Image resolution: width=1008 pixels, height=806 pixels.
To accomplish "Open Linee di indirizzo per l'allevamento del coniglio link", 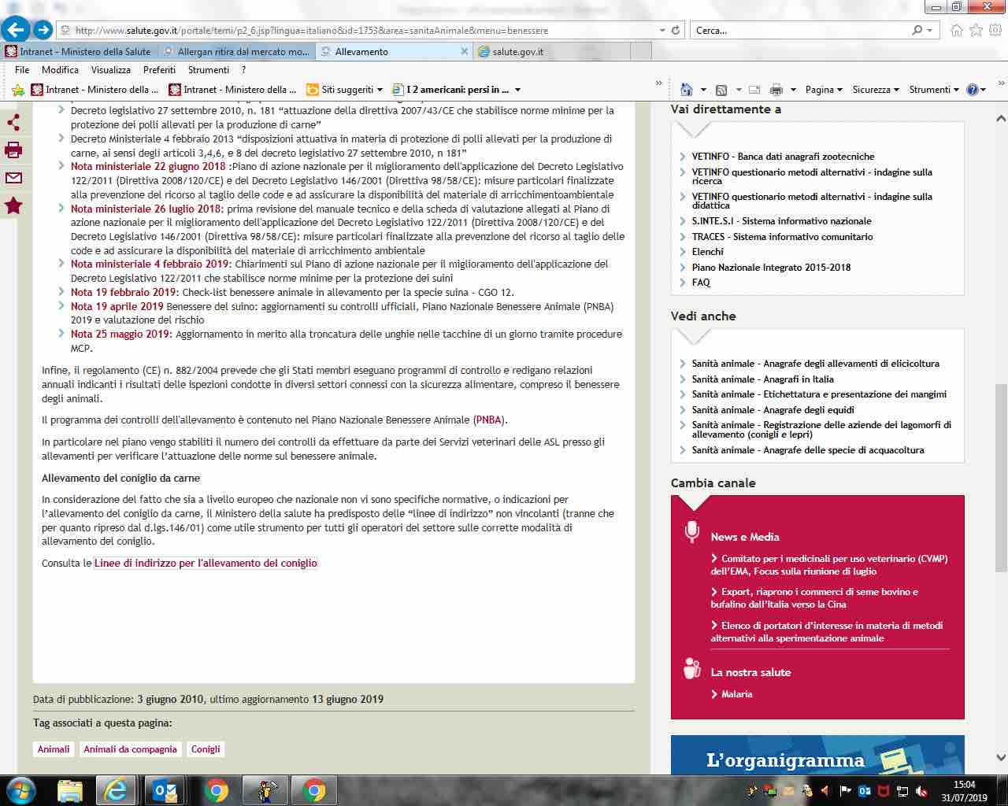I will click(206, 563).
